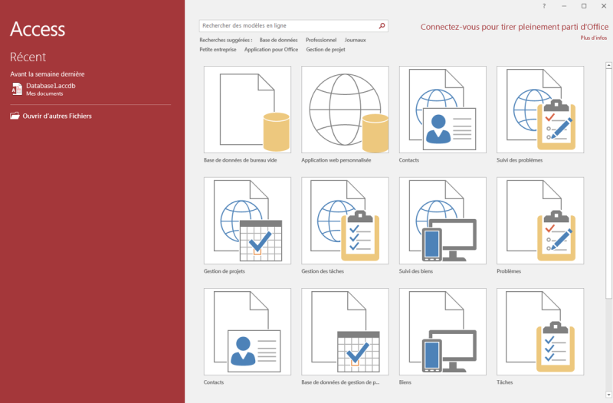The height and width of the screenshot is (403, 613).
Task: Open the help question mark icon
Action: pyautogui.click(x=544, y=6)
